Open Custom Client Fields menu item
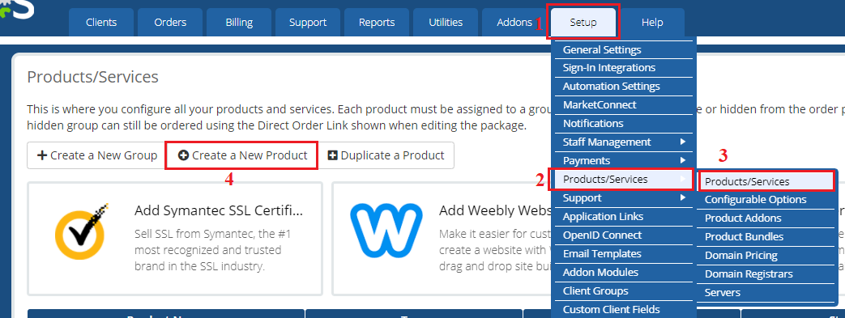This screenshot has height=318, width=845. tap(624, 309)
